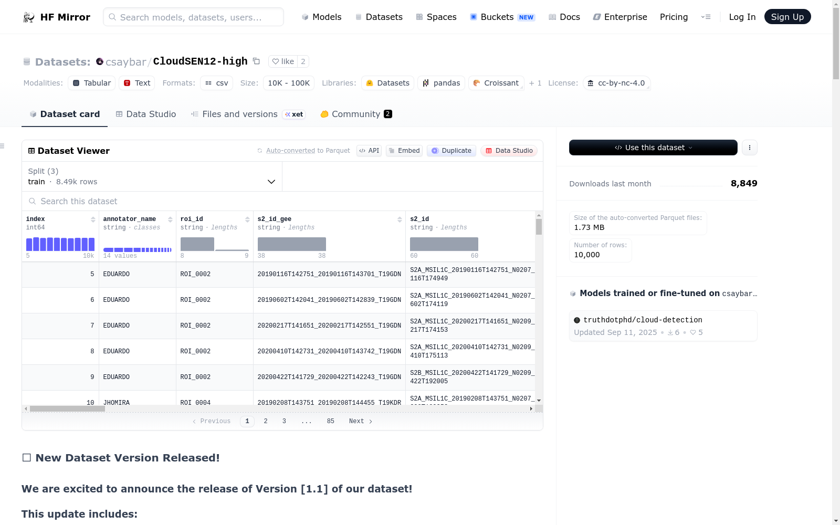
Task: Open the Text modality tag
Action: [137, 83]
